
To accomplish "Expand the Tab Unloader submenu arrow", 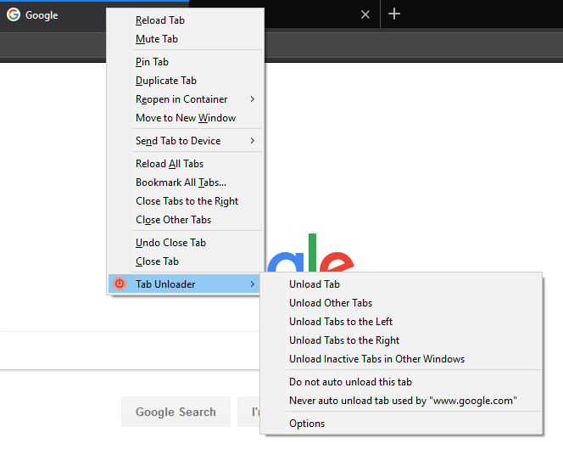I will point(253,284).
